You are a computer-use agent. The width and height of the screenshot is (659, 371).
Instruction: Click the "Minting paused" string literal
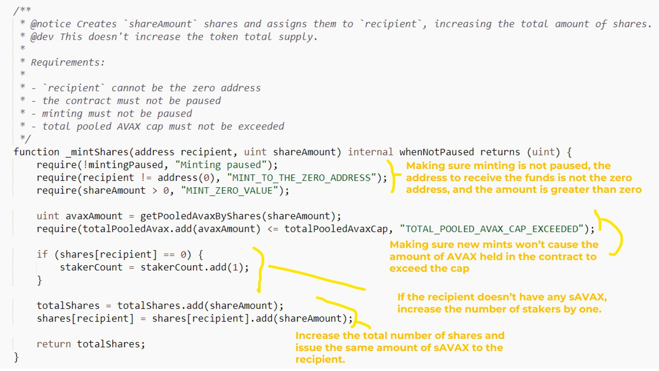[221, 165]
